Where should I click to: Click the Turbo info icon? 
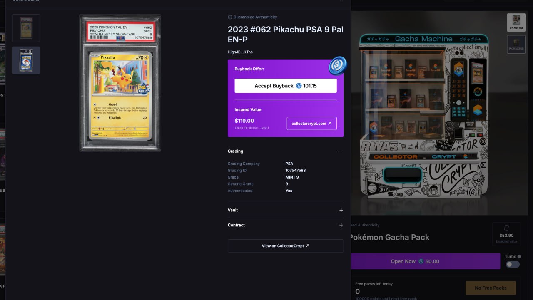point(519,257)
